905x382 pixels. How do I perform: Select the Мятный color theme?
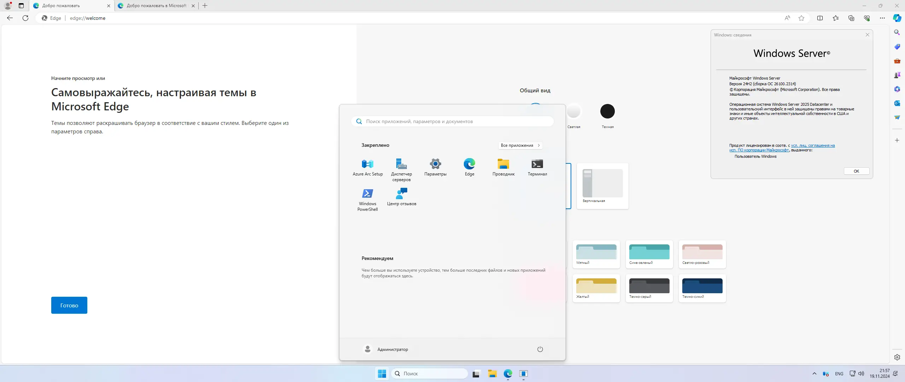pyautogui.click(x=596, y=254)
